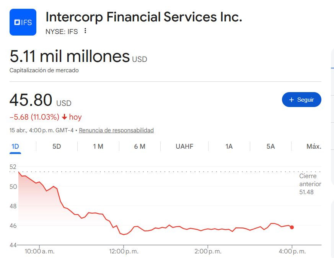
Task: Open the Renuncia de responsabilidad link
Action: 116,130
